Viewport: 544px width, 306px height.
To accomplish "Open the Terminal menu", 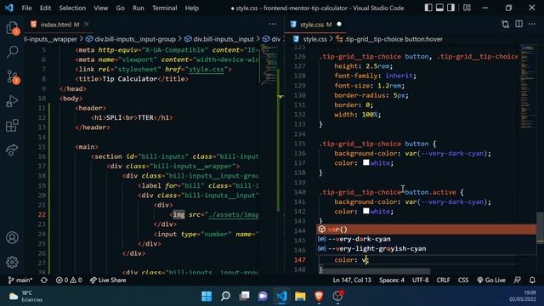I will pos(164,8).
